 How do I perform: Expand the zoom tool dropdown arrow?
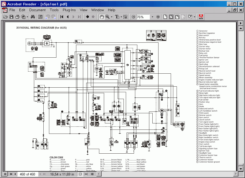(x=112, y=17)
